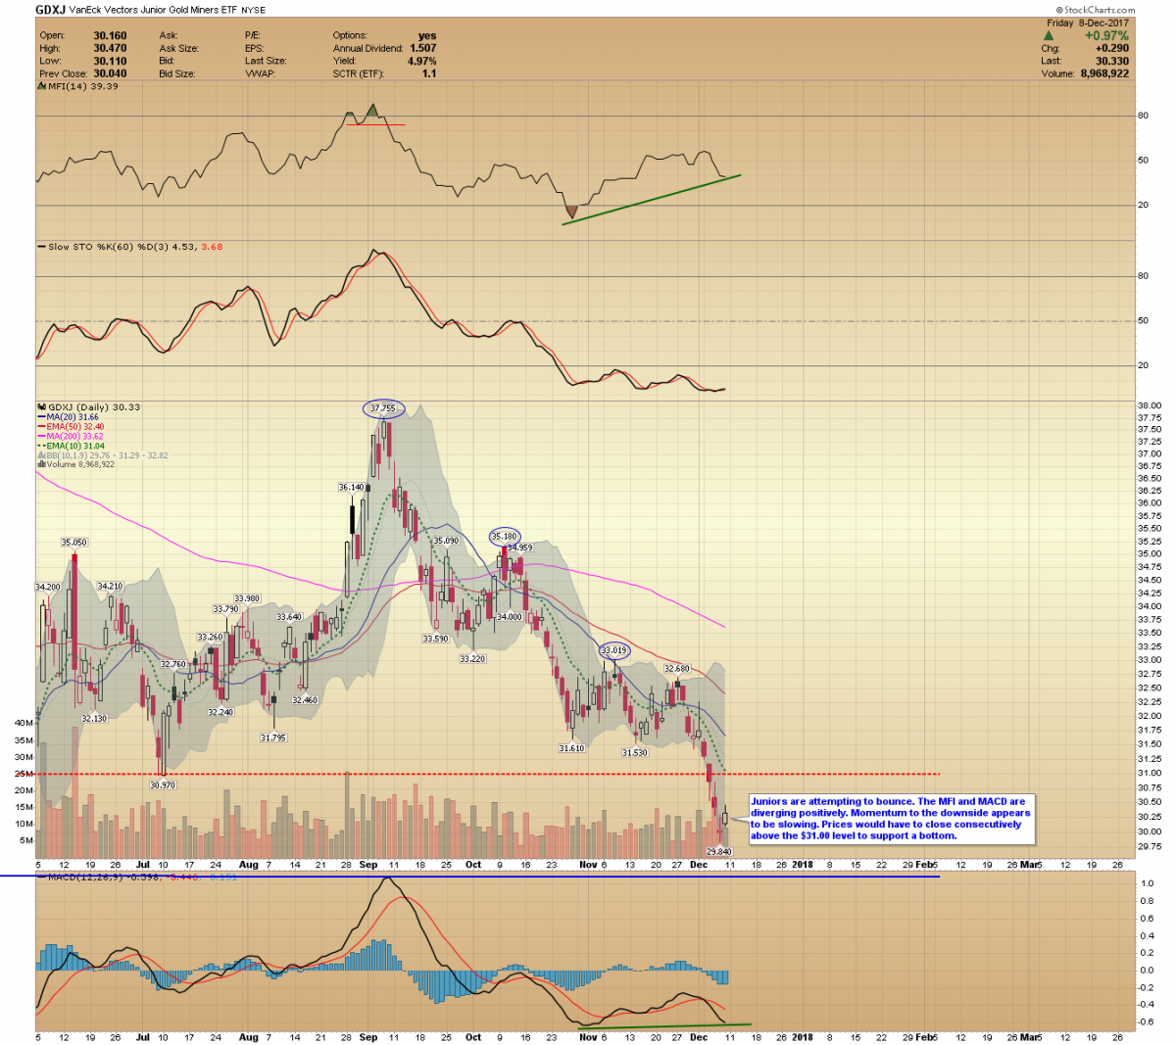Click the blue-bordered Juniors commentary text box
The width and height of the screenshot is (1176, 1045).
[x=890, y=818]
